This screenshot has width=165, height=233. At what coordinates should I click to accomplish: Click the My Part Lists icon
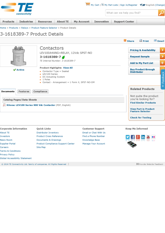pos(103,4)
